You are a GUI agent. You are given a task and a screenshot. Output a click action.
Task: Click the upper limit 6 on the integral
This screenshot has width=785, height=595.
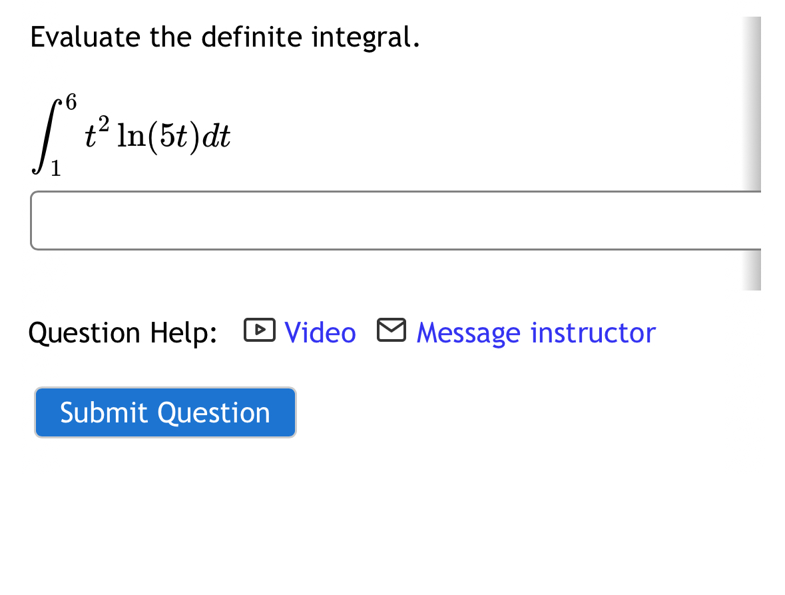[71, 101]
